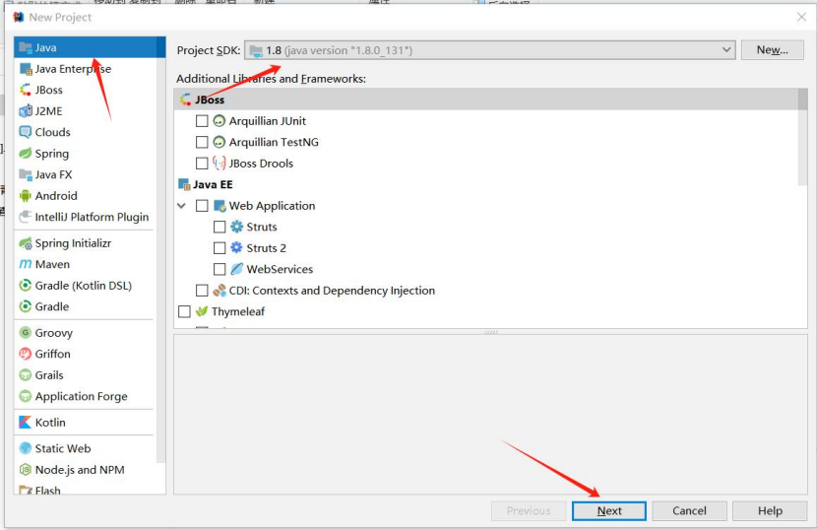Check the Struts checkbox

click(x=220, y=227)
